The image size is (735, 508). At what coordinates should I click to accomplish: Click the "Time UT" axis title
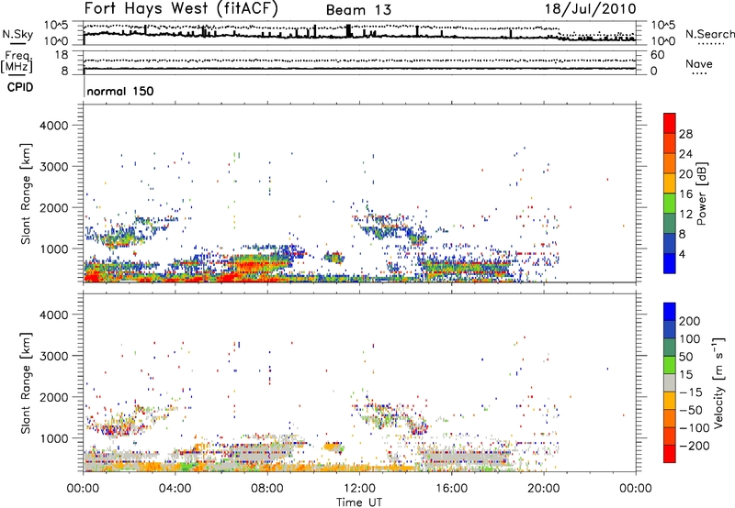click(359, 502)
